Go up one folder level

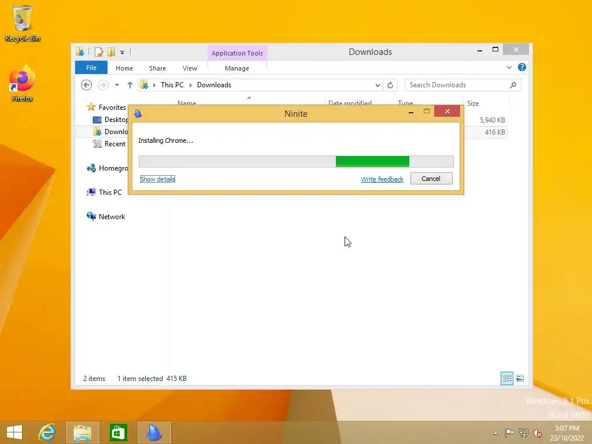click(130, 86)
